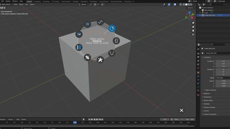
Task: Toggle auto keying record dot in timeline
Action: [83, 119]
